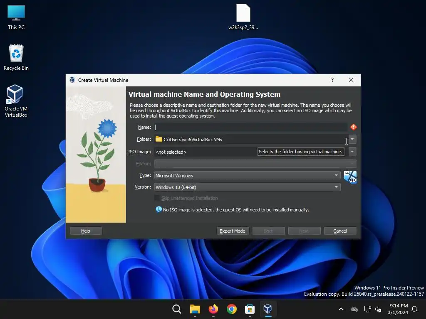The width and height of the screenshot is (426, 319).
Task: Open This PC desktop icon
Action: click(16, 17)
